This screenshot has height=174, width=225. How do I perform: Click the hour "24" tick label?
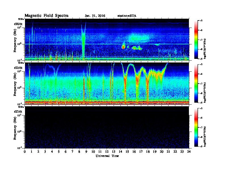[189, 152]
